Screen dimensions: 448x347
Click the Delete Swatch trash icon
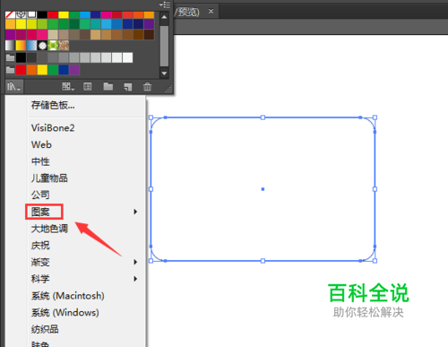pyautogui.click(x=147, y=87)
